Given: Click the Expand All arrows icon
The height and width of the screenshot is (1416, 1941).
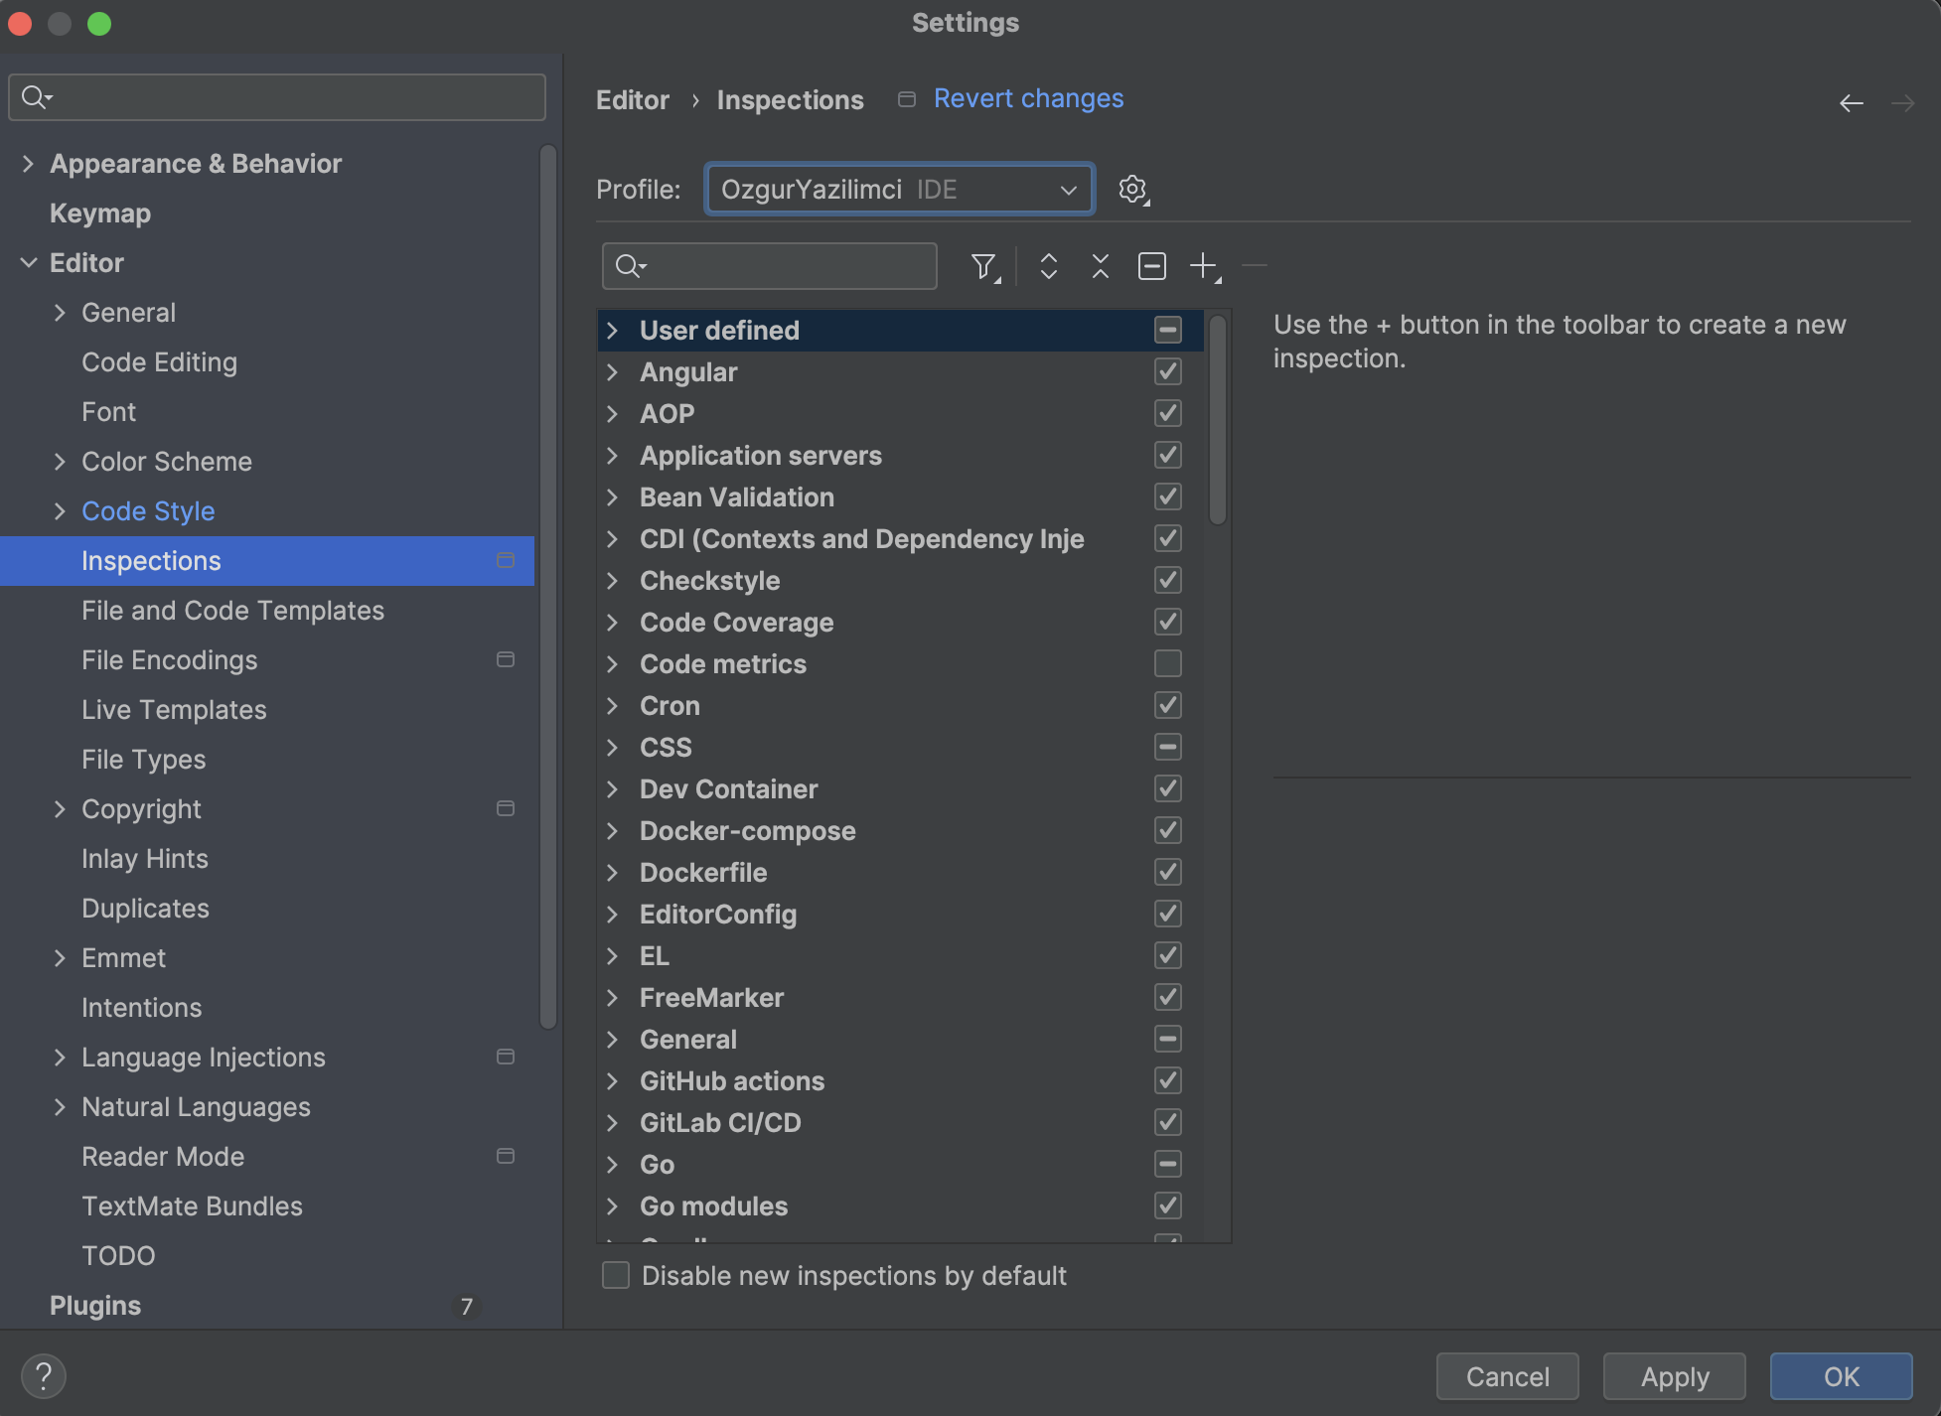Looking at the screenshot, I should click(x=1048, y=266).
